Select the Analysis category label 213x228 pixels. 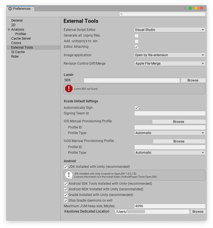pyautogui.click(x=18, y=30)
